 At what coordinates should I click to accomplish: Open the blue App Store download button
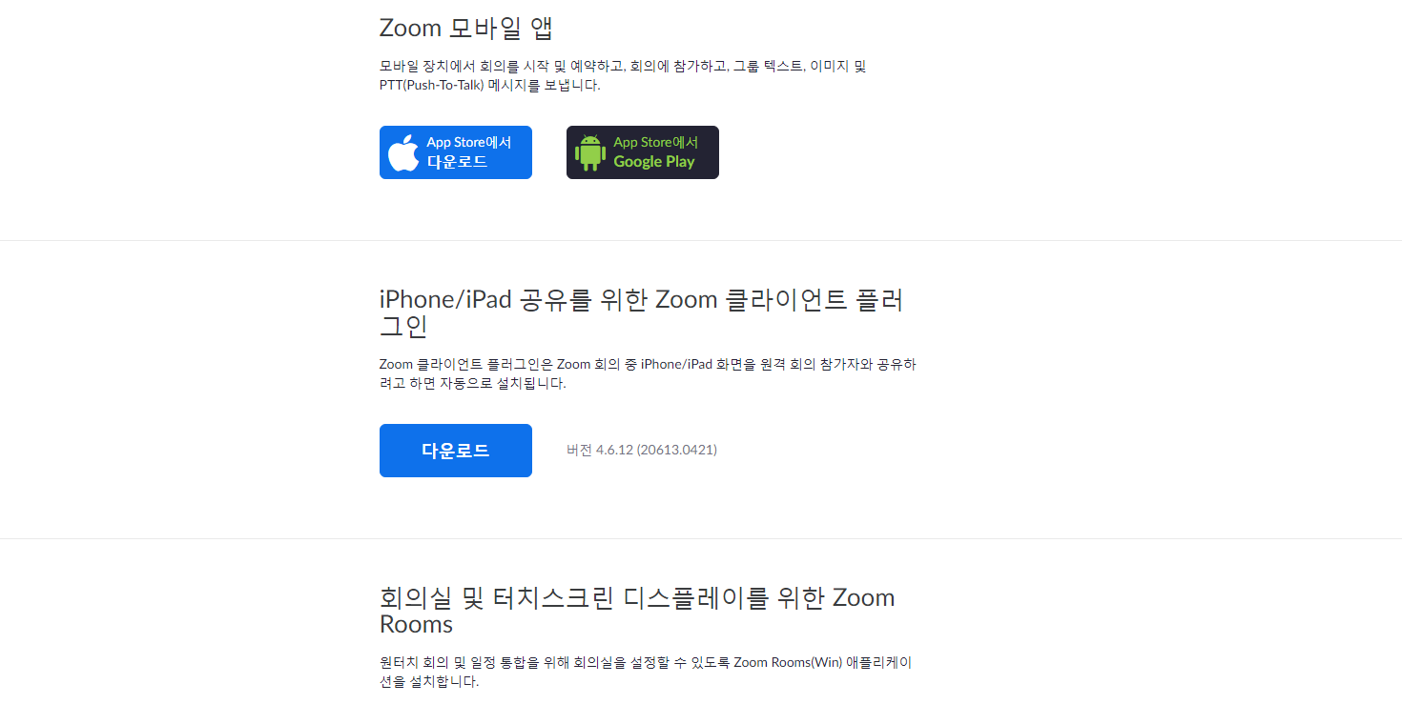(x=456, y=152)
